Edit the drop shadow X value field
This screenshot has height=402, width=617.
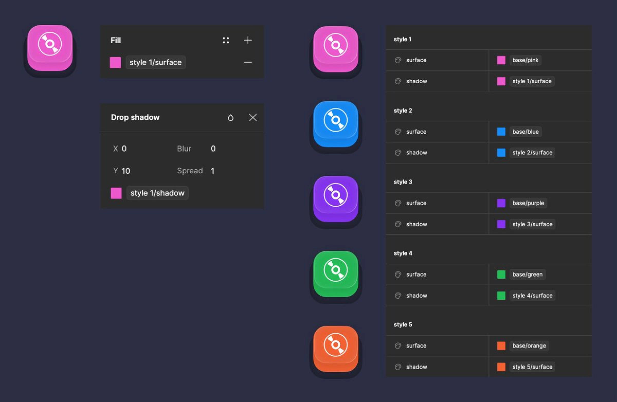[x=124, y=149]
